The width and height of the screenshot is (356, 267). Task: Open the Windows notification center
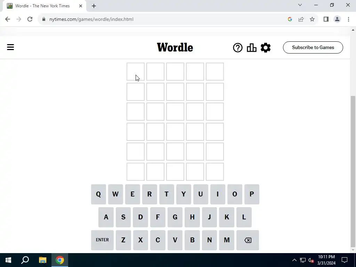coord(345,260)
